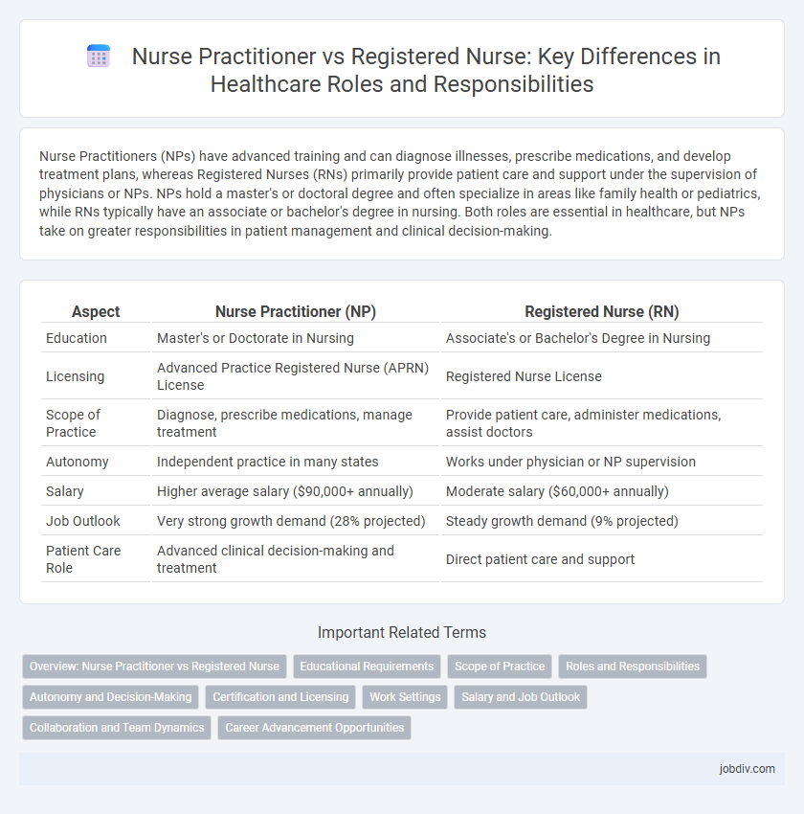Select the 'Important Related Terms' section heading

401,632
